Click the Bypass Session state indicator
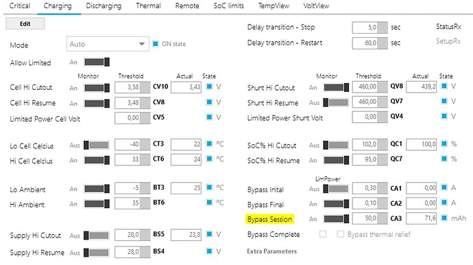 point(444,218)
